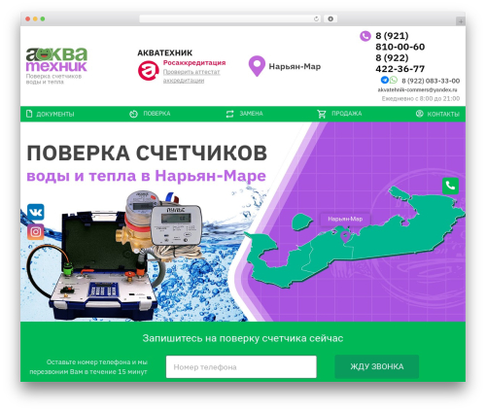Screen dimensions: 486x411
Task: Open the WhatsApp messenger icon
Action: [394, 80]
